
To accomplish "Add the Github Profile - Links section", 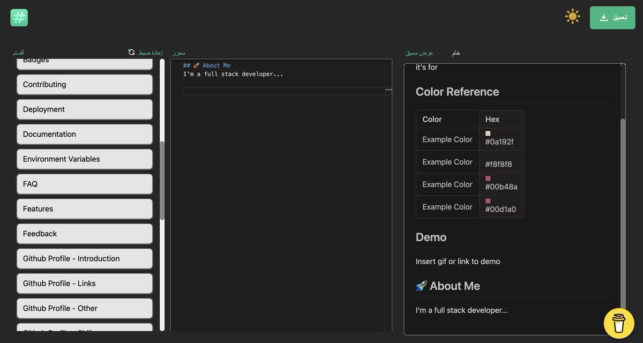I will [x=85, y=284].
